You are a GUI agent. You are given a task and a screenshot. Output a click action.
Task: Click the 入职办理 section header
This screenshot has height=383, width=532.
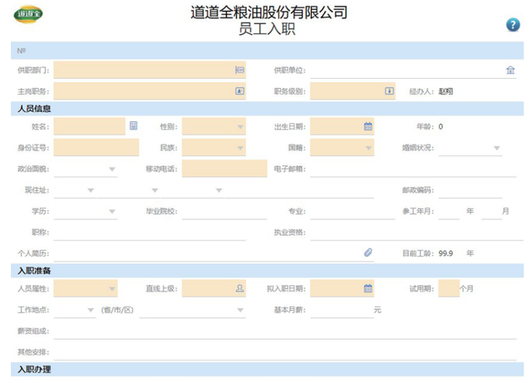pos(267,369)
